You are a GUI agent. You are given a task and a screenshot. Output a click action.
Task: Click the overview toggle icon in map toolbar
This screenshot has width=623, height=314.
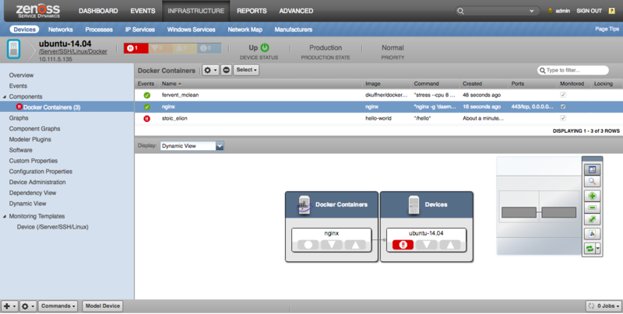(592, 169)
